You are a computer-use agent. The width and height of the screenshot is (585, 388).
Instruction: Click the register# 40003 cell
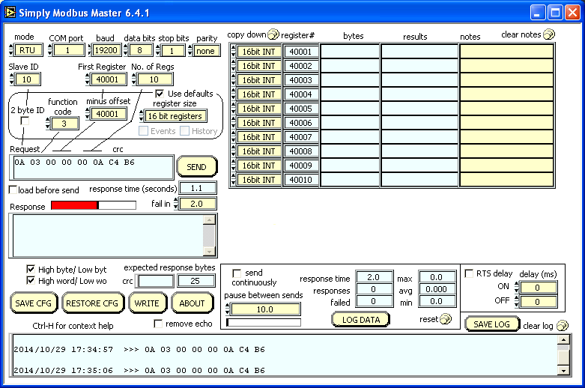coord(300,80)
